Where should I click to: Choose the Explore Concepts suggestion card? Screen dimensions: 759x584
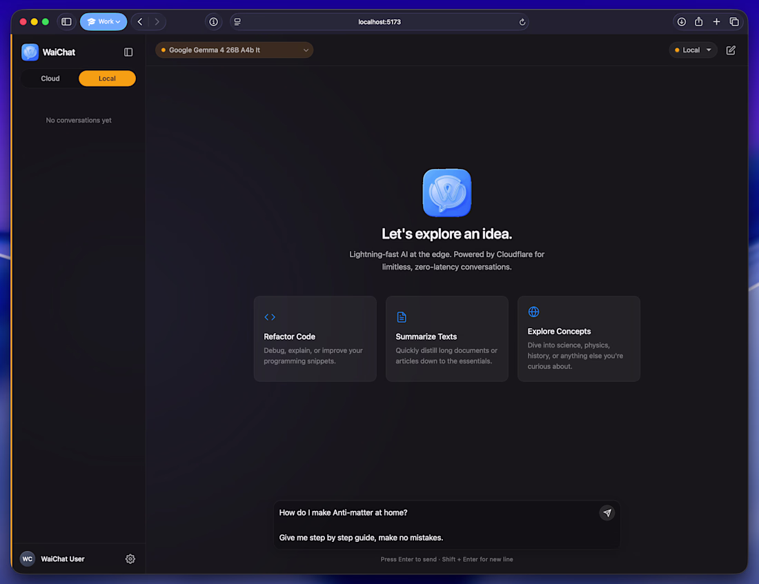[579, 339]
